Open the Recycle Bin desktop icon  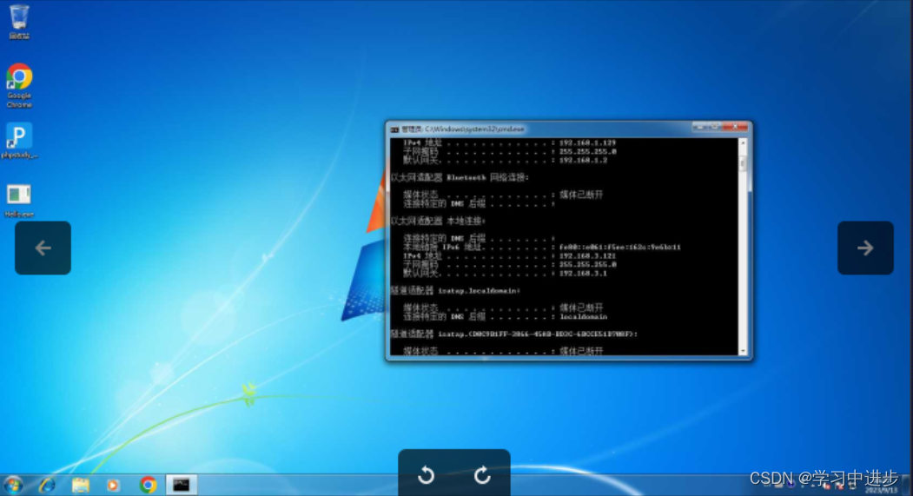19,22
